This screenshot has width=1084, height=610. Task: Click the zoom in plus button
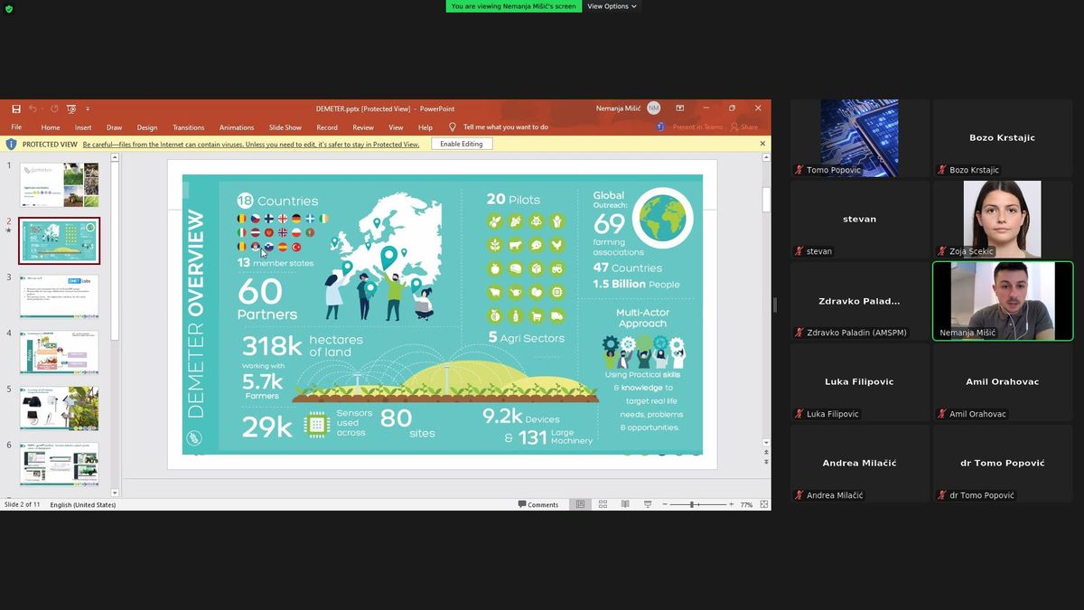pyautogui.click(x=732, y=504)
